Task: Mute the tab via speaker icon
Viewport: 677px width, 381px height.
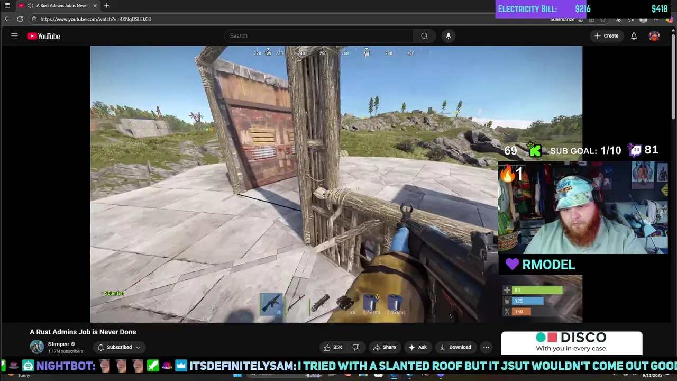Action: point(30,5)
